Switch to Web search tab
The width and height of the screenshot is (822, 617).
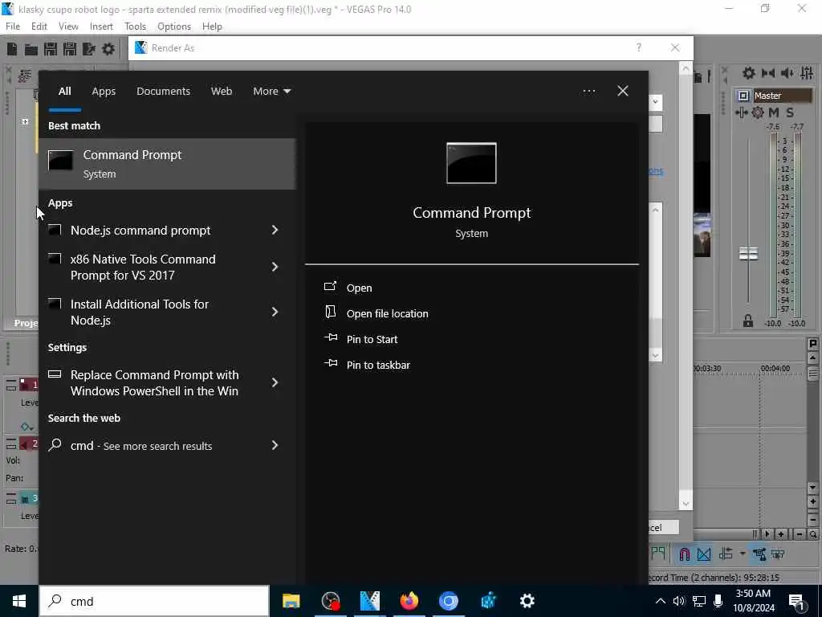click(222, 92)
